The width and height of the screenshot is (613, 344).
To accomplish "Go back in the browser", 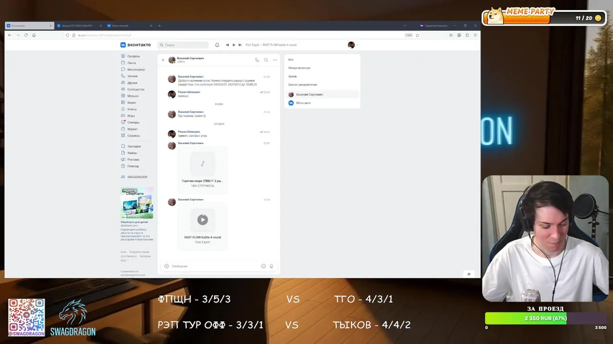I will tap(10, 35).
